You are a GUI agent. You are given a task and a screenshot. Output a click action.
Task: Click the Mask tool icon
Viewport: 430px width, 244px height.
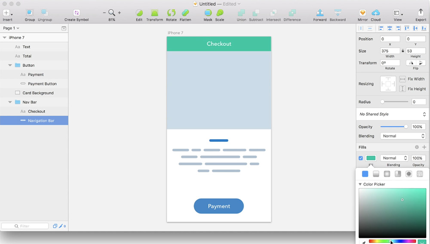coord(208,13)
